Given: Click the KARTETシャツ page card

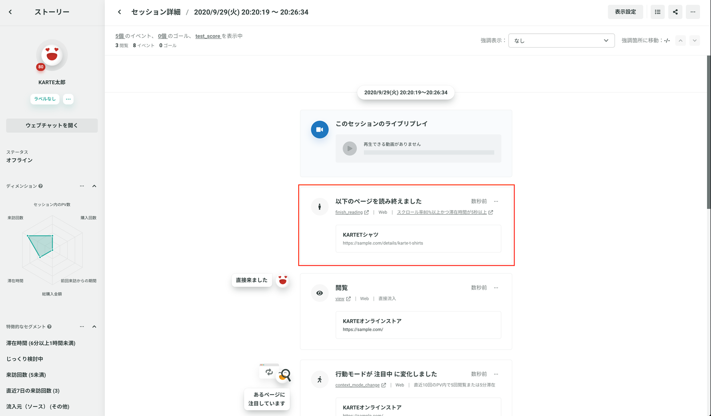Looking at the screenshot, I should tap(418, 239).
